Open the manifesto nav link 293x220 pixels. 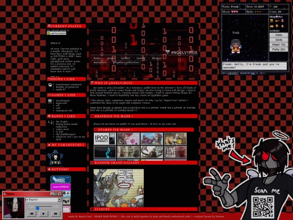point(100,62)
